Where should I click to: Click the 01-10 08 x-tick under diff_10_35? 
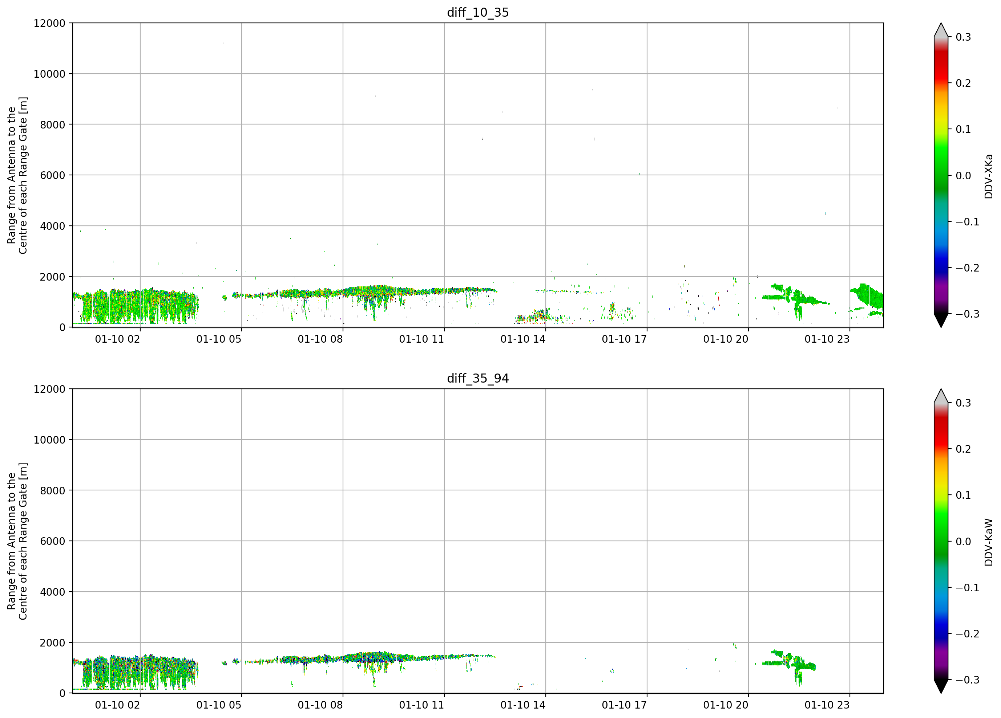coord(320,339)
